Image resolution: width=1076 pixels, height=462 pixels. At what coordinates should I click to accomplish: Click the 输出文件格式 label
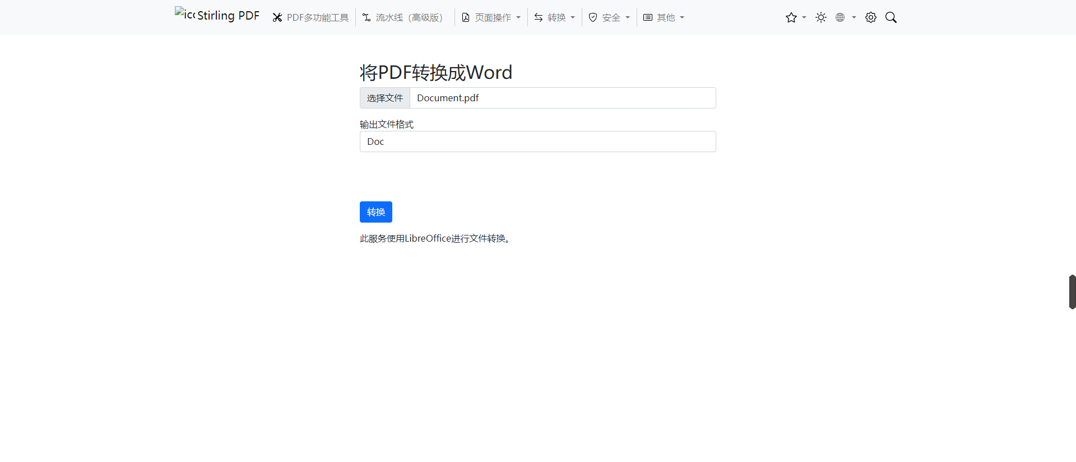pyautogui.click(x=387, y=124)
